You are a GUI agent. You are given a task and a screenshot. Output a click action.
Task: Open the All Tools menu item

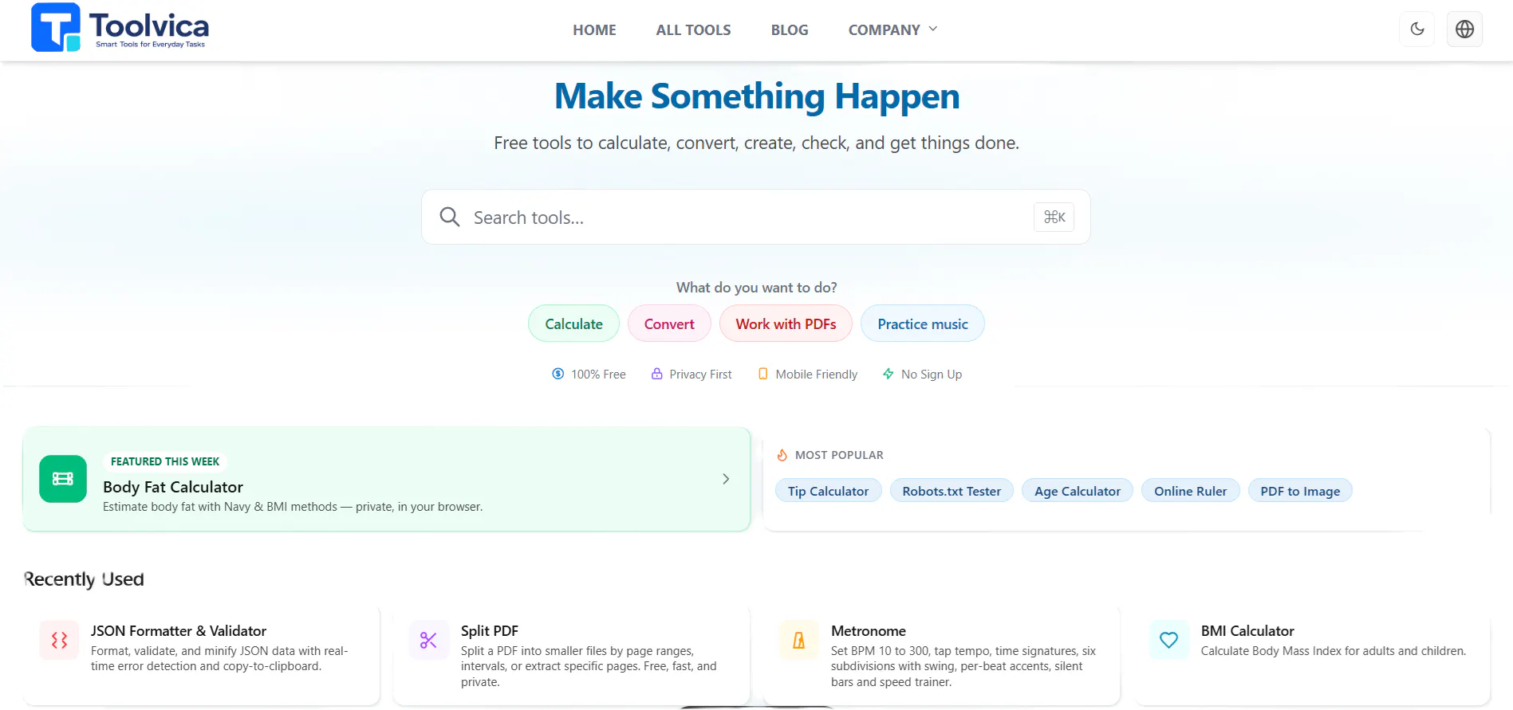point(693,29)
